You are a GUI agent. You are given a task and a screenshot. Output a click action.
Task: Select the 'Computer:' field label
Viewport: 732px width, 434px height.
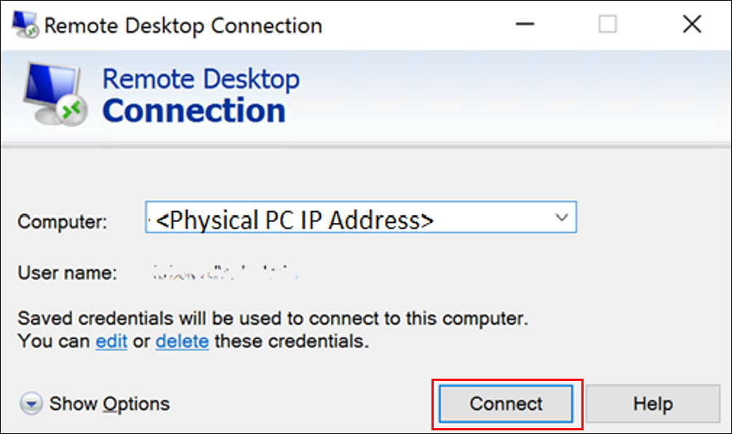point(63,221)
